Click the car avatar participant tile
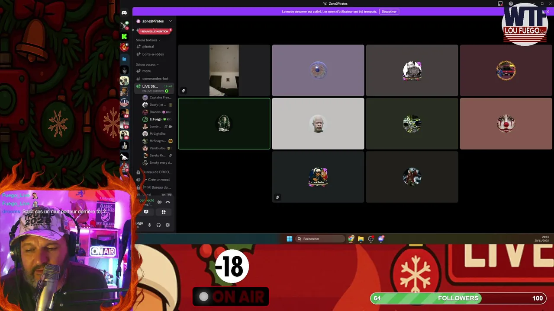This screenshot has height=311, width=554. (x=506, y=70)
